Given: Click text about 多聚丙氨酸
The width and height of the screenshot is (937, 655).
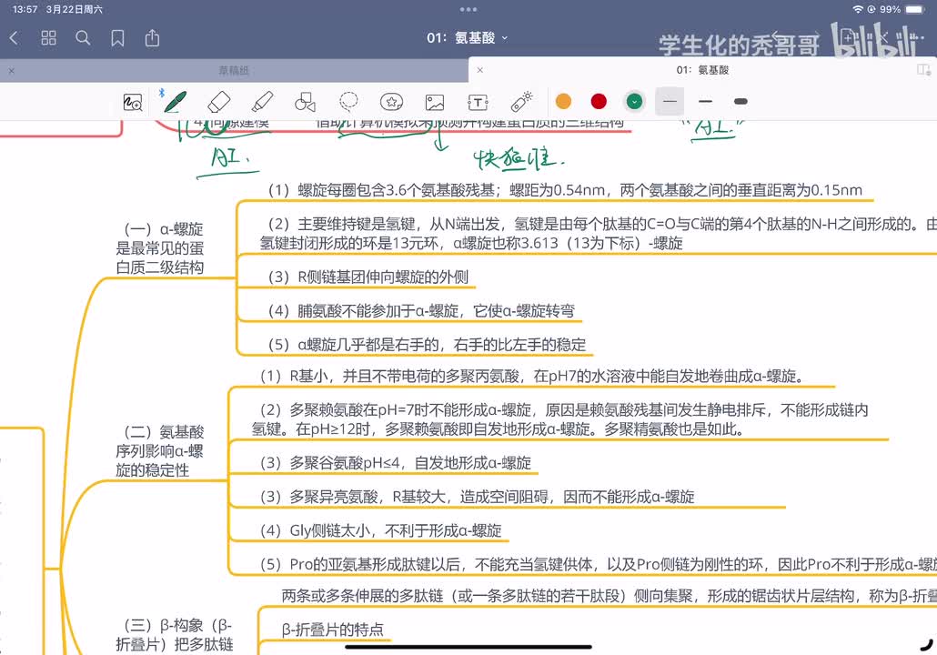Looking at the screenshot, I should (531, 376).
